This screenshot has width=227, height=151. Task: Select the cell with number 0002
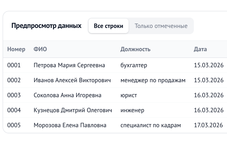pyautogui.click(x=14, y=80)
